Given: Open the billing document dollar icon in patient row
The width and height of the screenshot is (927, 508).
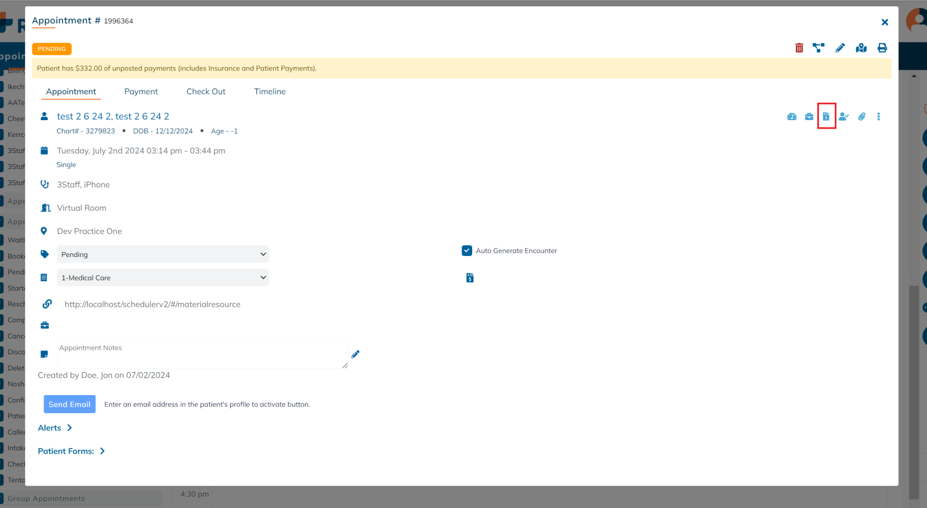Looking at the screenshot, I should pos(826,116).
